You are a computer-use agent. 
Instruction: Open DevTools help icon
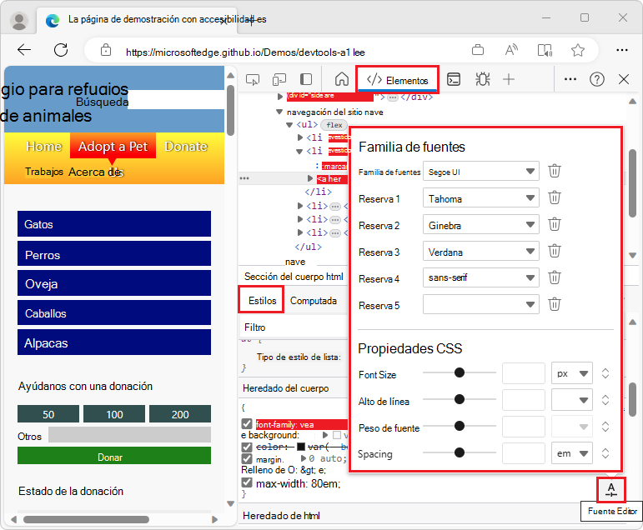pos(596,79)
